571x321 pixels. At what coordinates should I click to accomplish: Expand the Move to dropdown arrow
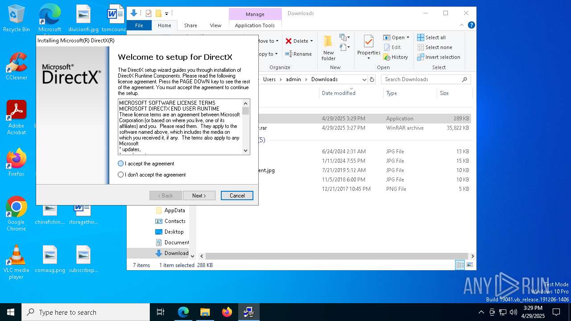(277, 41)
